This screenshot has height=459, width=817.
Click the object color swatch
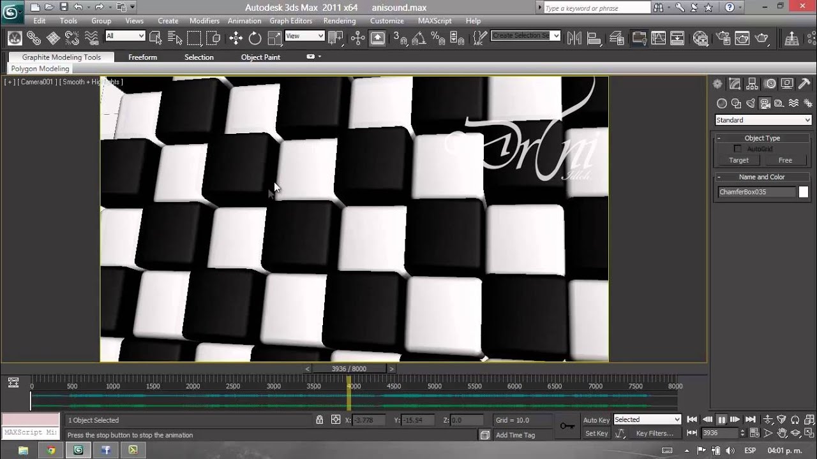[804, 192]
